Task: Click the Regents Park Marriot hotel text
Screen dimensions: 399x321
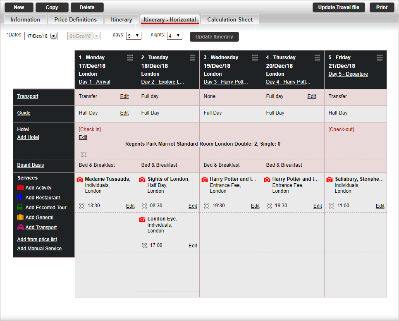Action: [203, 144]
